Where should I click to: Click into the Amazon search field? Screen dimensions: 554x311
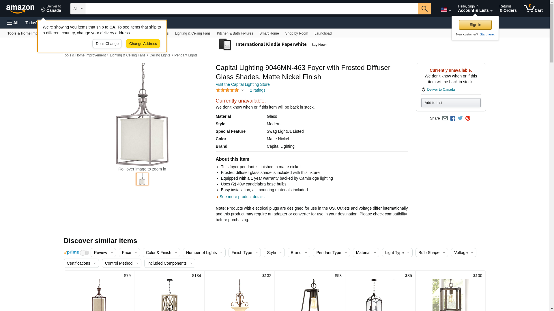[251, 9]
